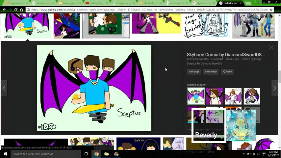Viewport: 281px width, 158px height.
Task: Switch to the skybrine search tab
Action: [203, 3]
